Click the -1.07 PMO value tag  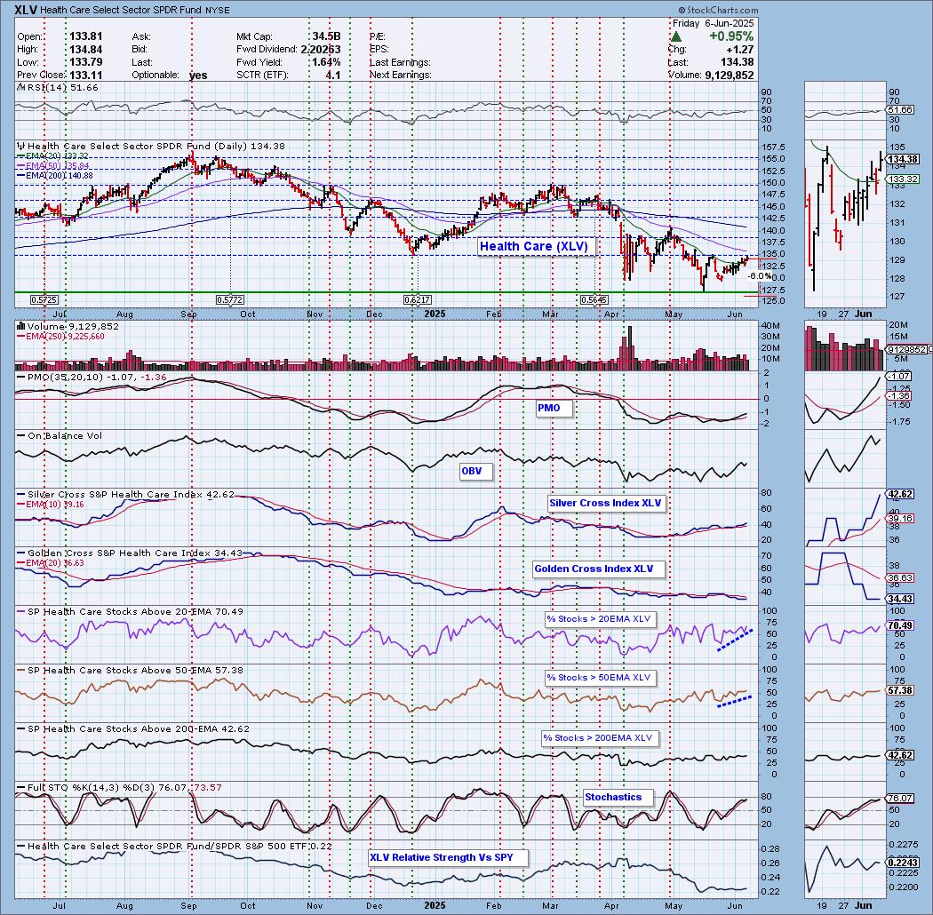point(899,376)
